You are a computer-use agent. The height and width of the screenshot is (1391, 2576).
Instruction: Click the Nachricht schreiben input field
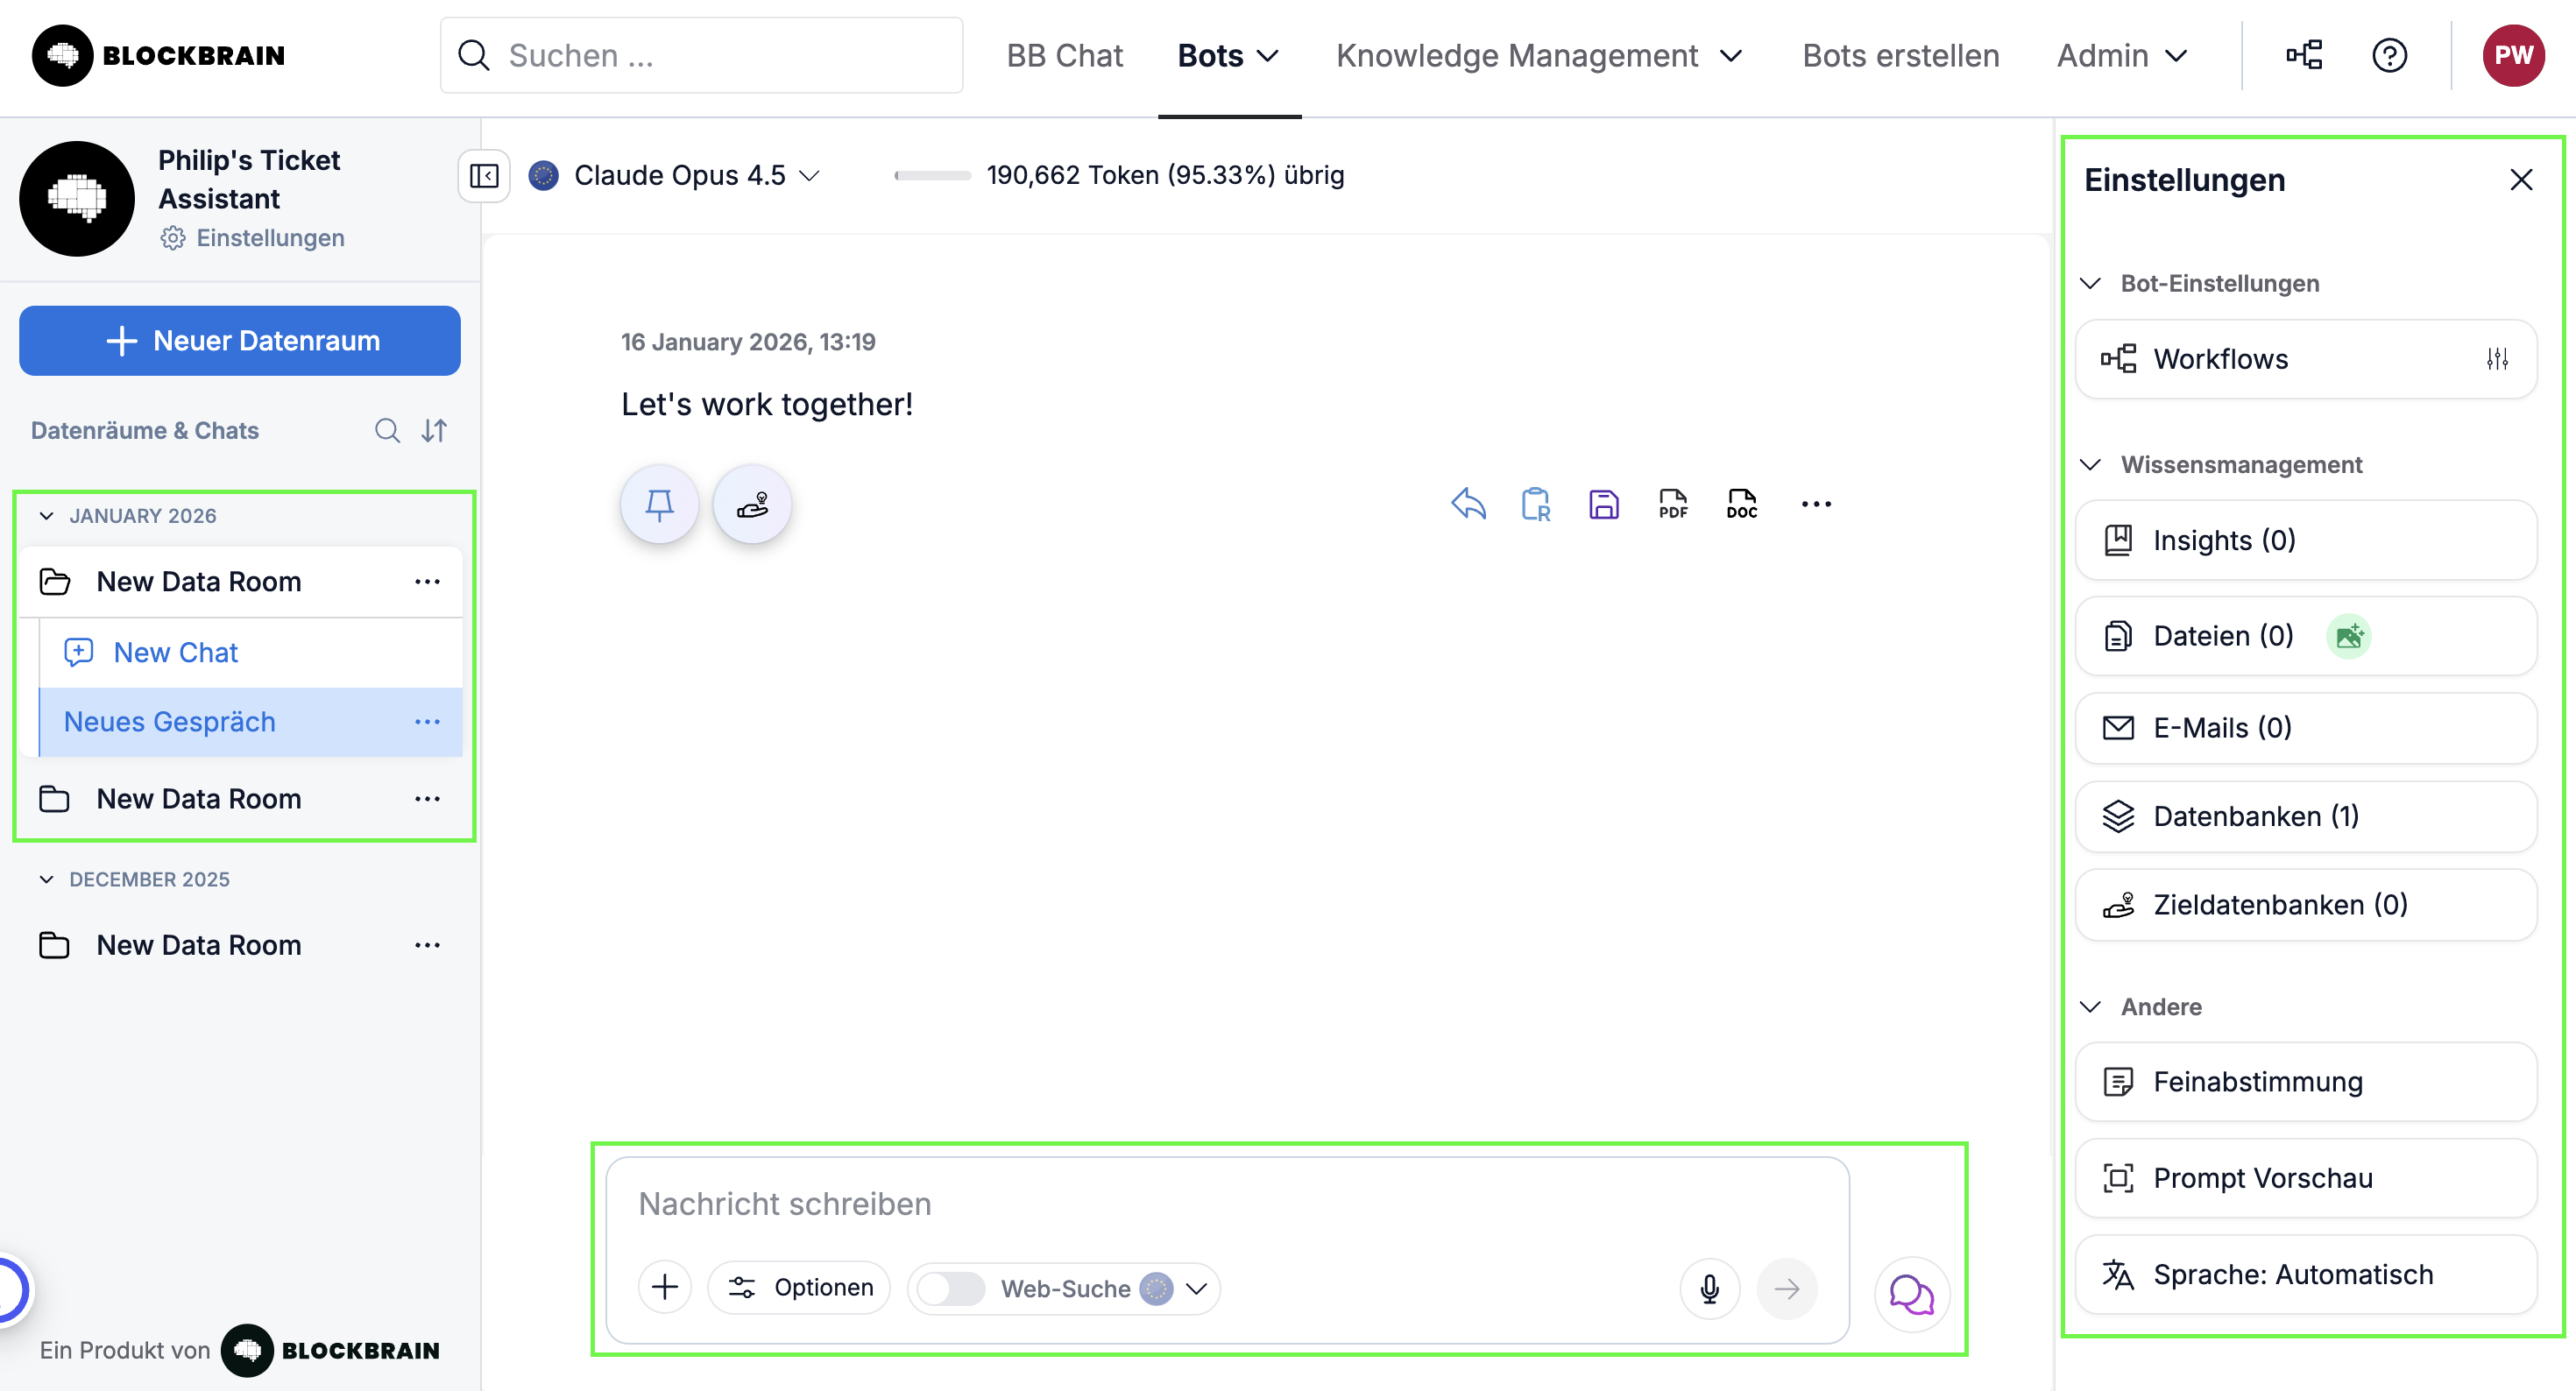click(x=1225, y=1204)
